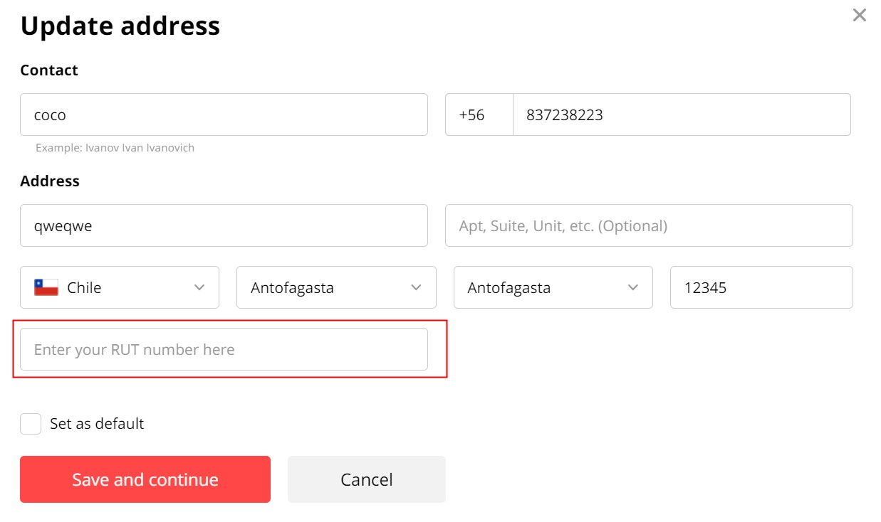Screen dimensions: 881x522
Task: Open the Antofagasta dropdown beside the postal code
Action: coord(553,287)
